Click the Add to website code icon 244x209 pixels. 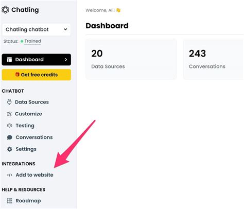[10, 175]
